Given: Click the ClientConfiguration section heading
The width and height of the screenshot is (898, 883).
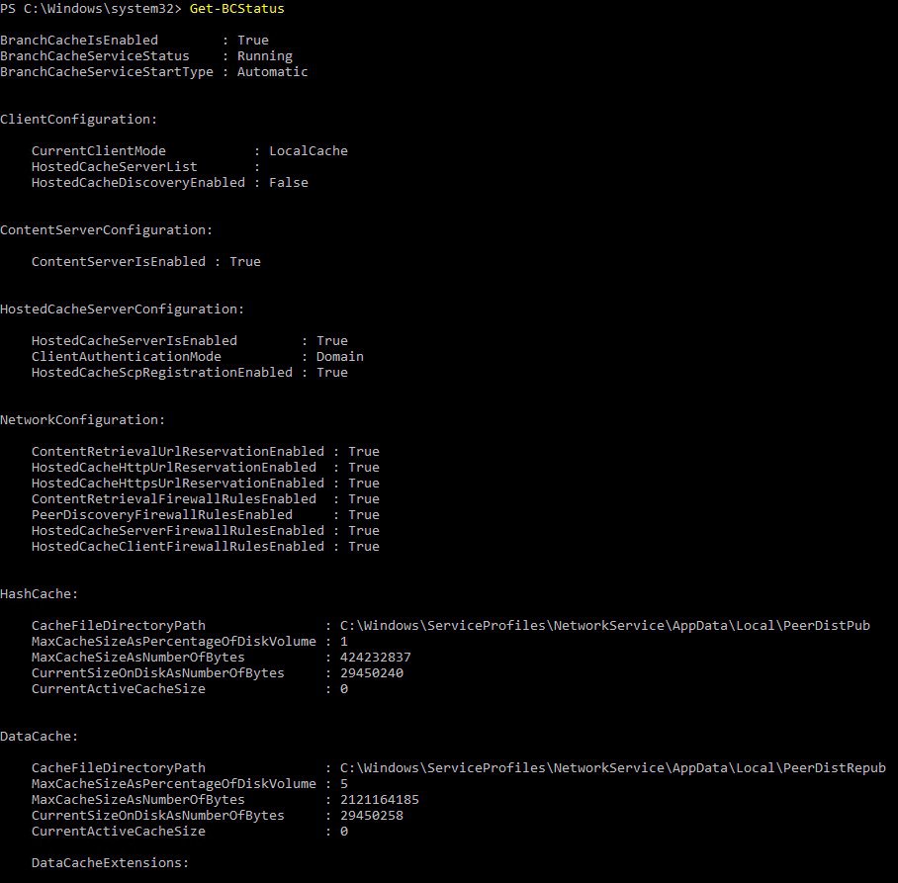Looking at the screenshot, I should click(x=78, y=119).
